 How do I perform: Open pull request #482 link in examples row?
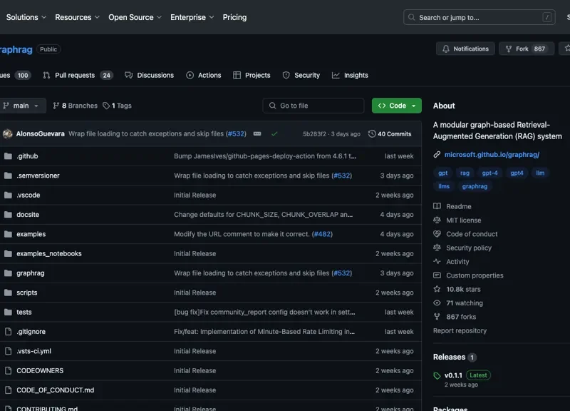coord(322,234)
